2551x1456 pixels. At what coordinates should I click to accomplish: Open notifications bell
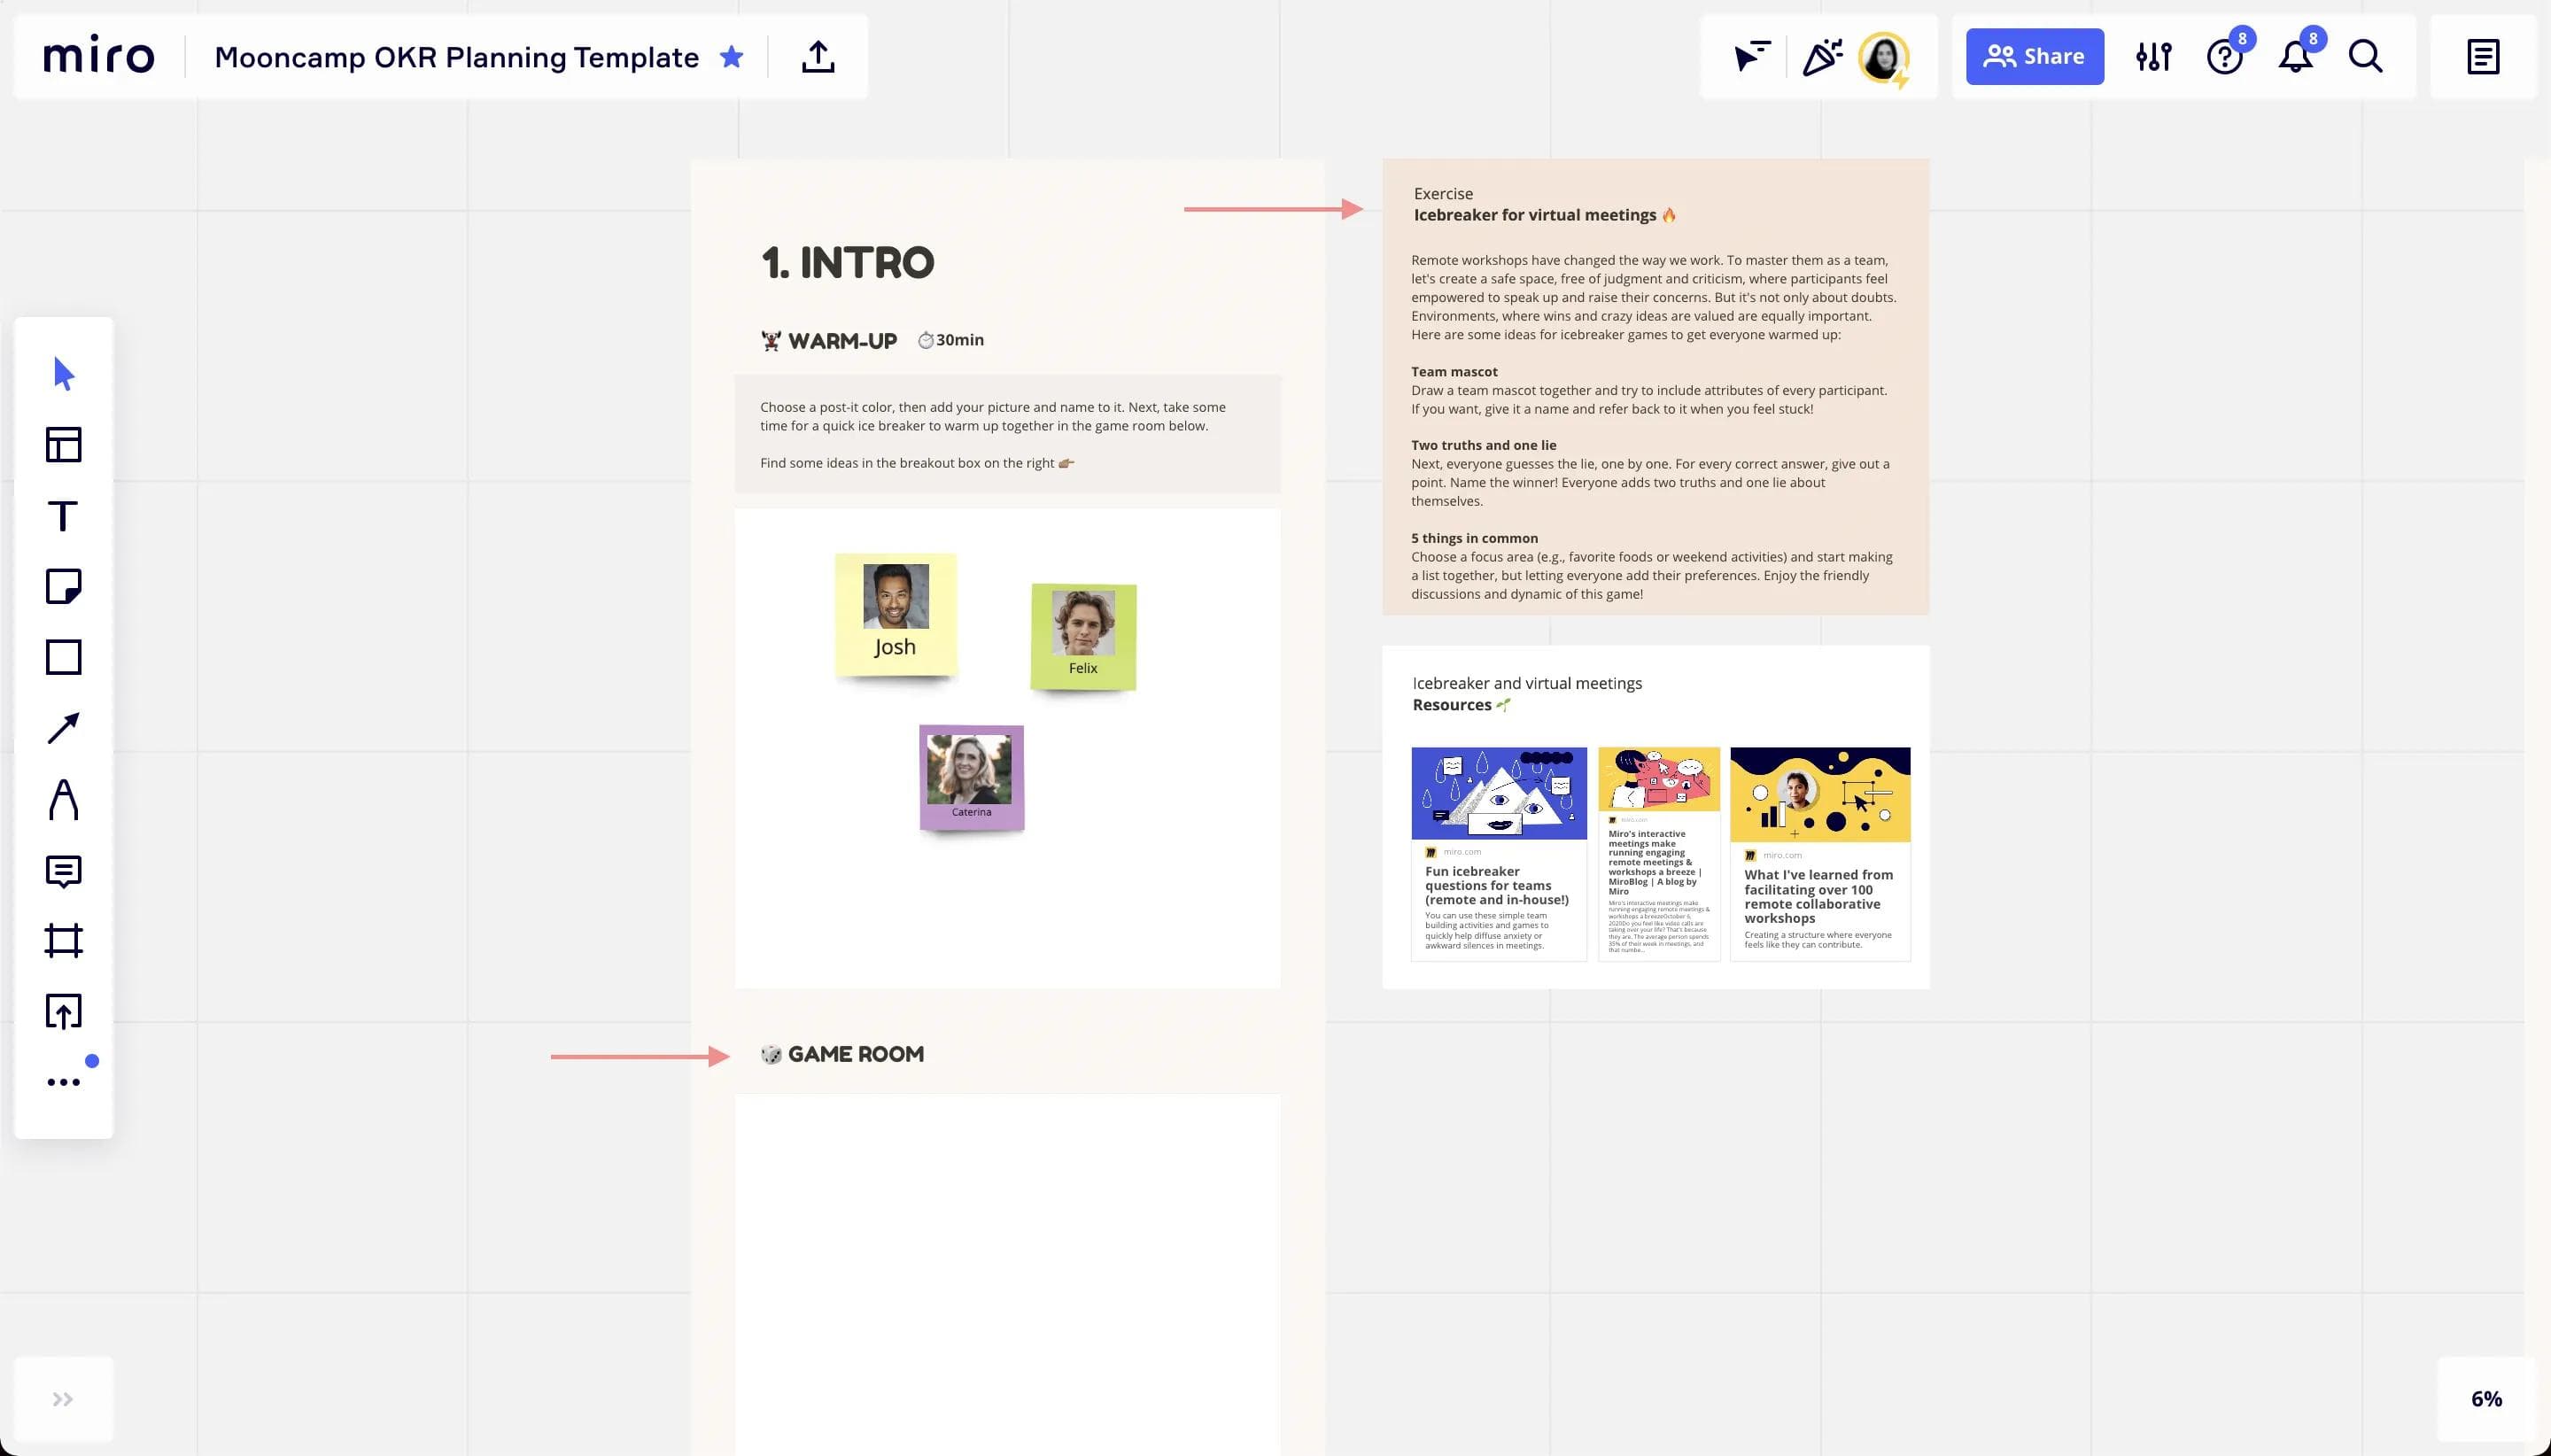click(x=2295, y=57)
